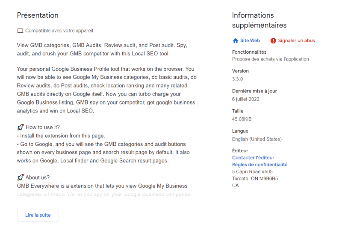The width and height of the screenshot is (342, 226).
Task: Open the Site Web link
Action: pos(250,41)
